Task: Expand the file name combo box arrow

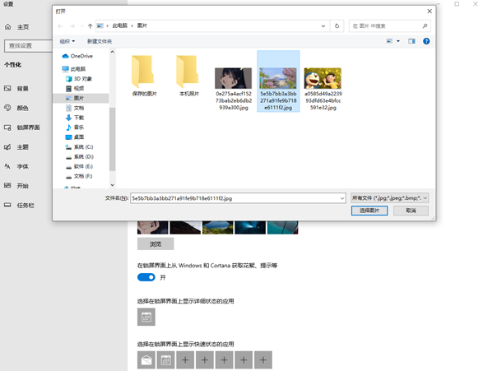Action: [x=342, y=198]
